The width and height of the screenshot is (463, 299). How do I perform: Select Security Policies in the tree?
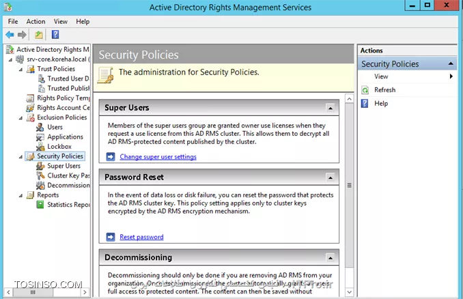[x=60, y=156]
